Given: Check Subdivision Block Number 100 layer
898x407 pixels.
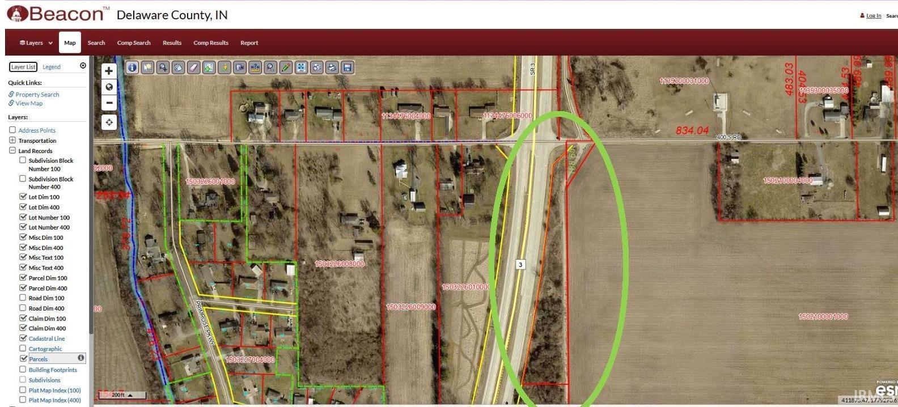Looking at the screenshot, I should (23, 160).
